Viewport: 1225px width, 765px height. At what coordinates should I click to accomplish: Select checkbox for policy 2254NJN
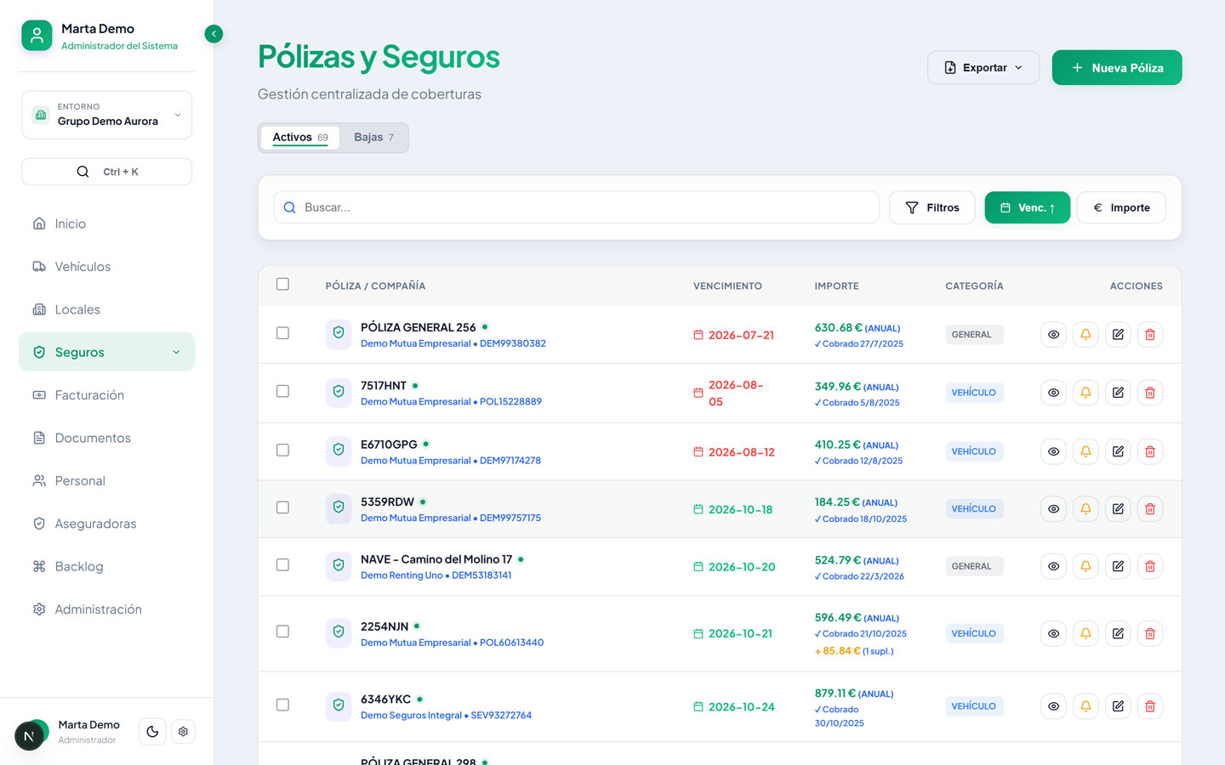(x=282, y=632)
